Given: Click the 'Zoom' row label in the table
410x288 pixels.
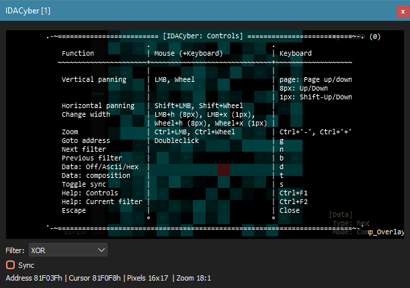Looking at the screenshot, I should 70,132.
